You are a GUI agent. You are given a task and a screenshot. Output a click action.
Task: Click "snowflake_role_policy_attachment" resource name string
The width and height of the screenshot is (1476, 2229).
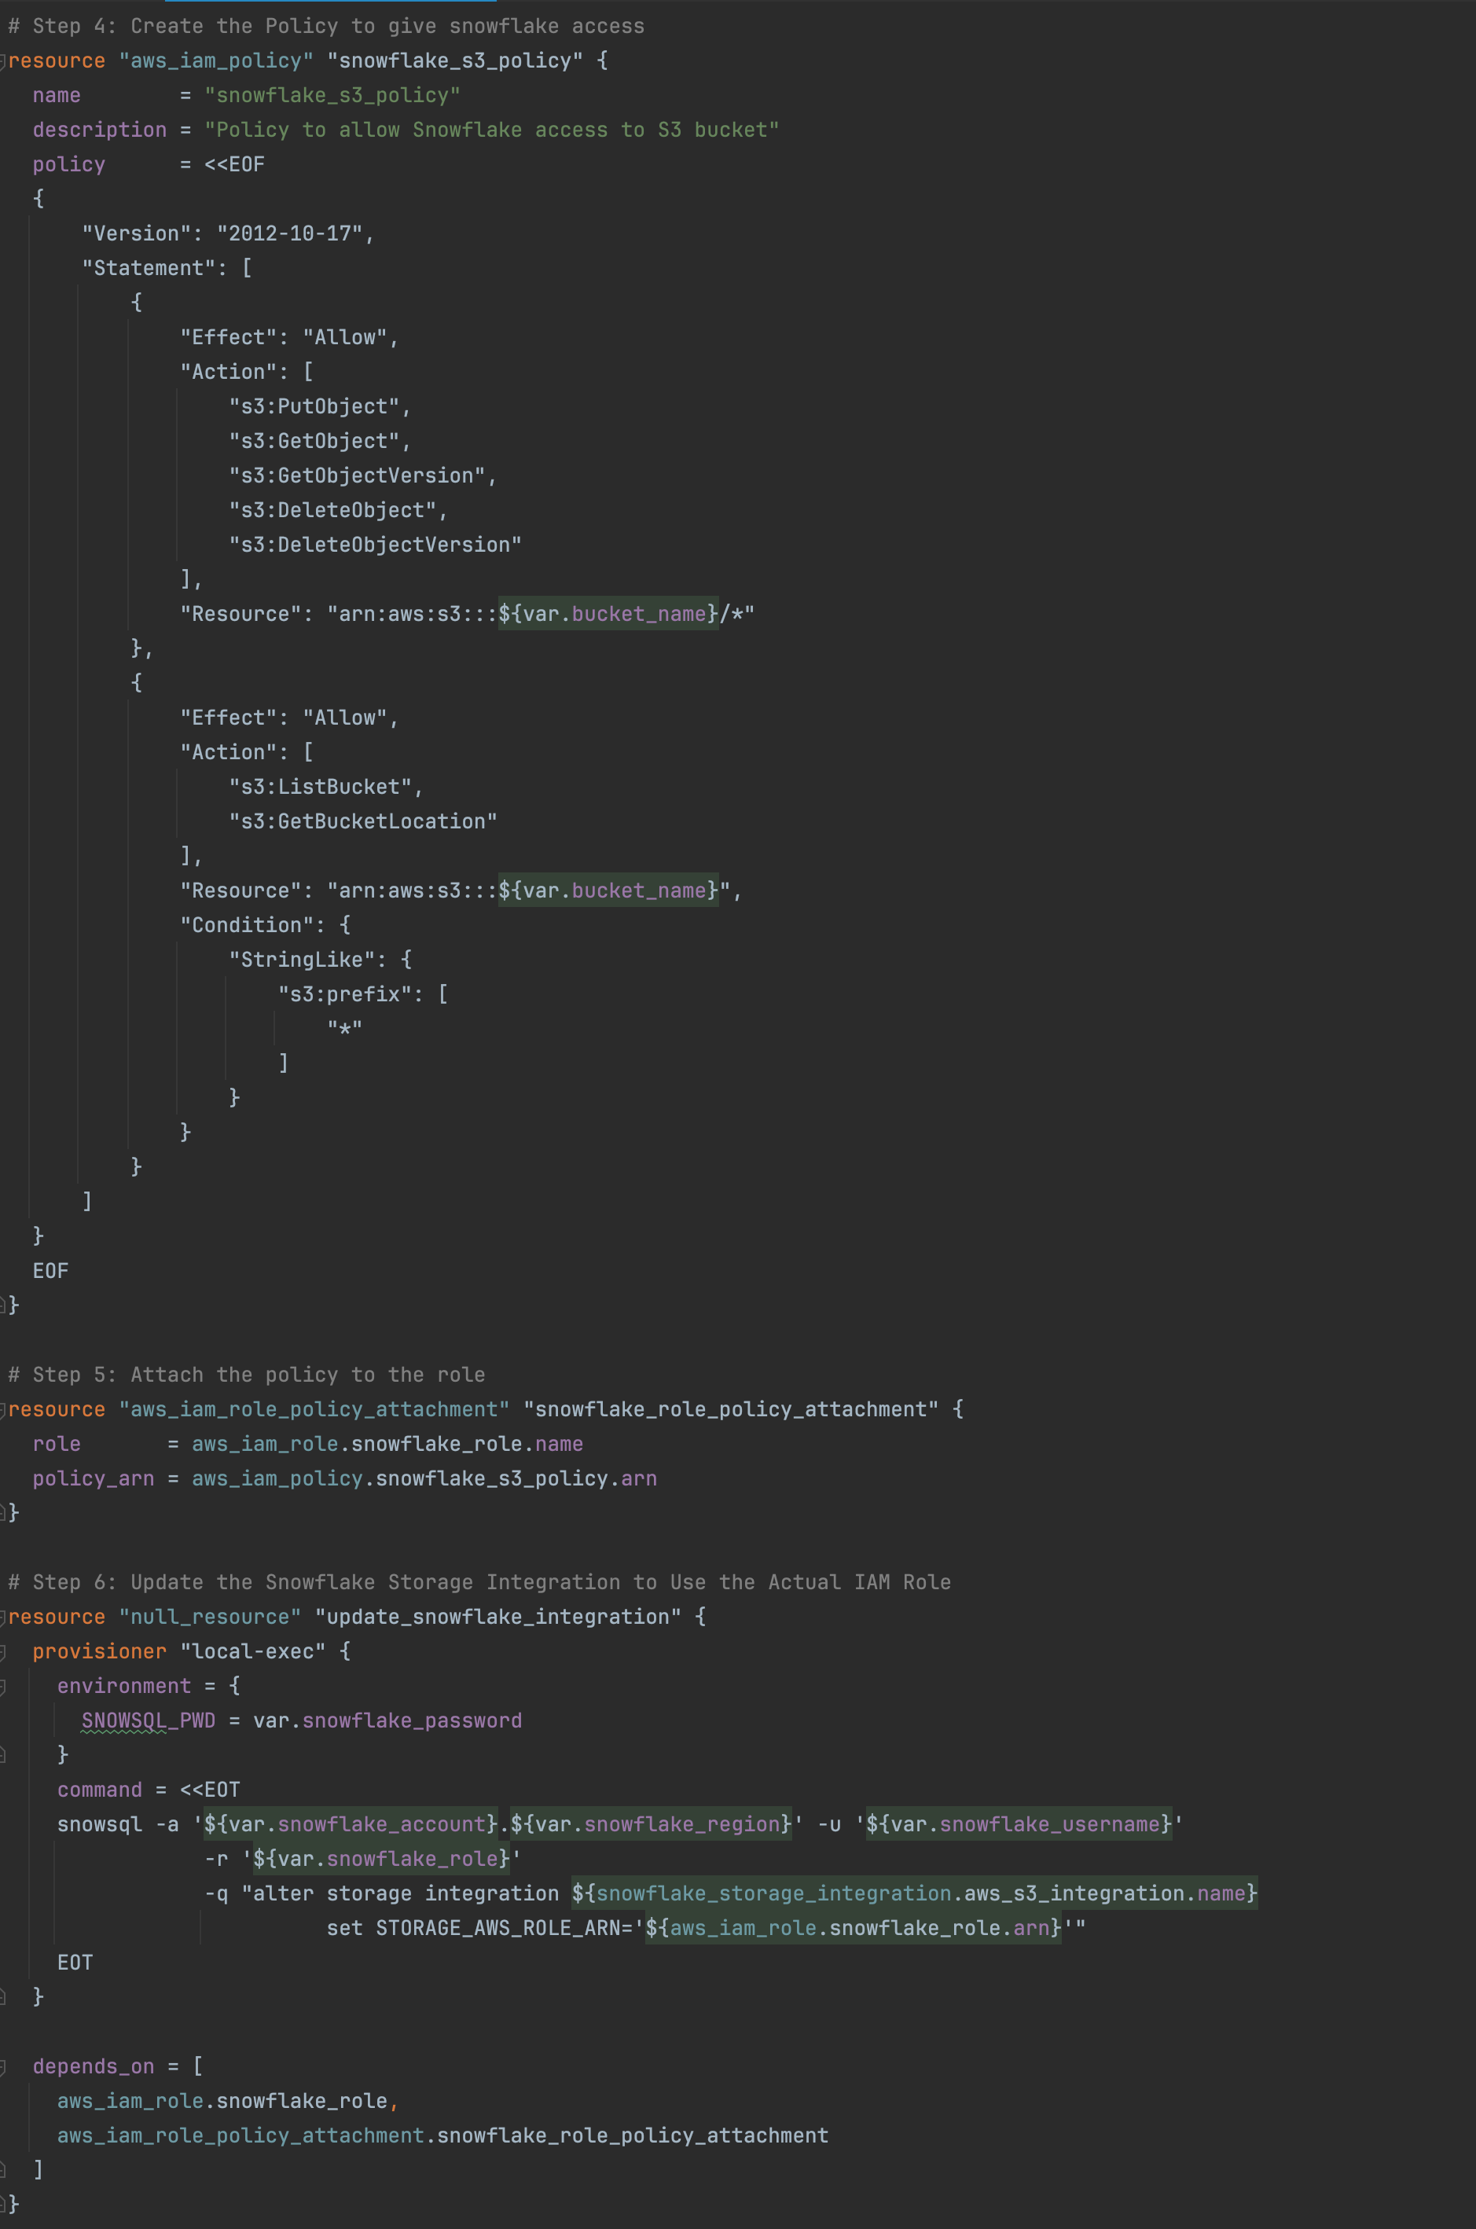tap(730, 1410)
